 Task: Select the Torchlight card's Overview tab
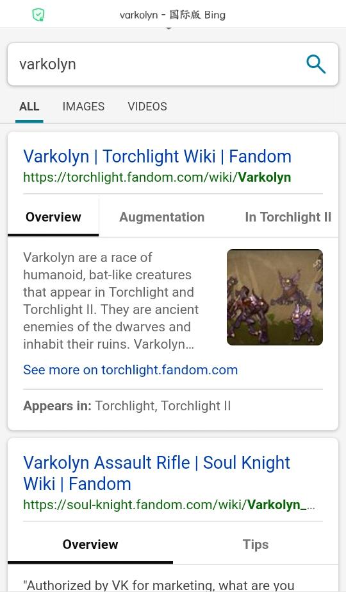[x=53, y=217]
